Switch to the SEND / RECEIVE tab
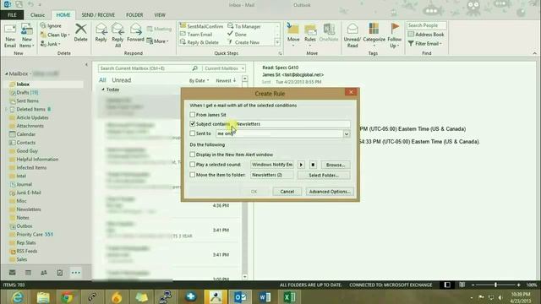Image resolution: width=541 pixels, height=304 pixels. click(x=98, y=15)
